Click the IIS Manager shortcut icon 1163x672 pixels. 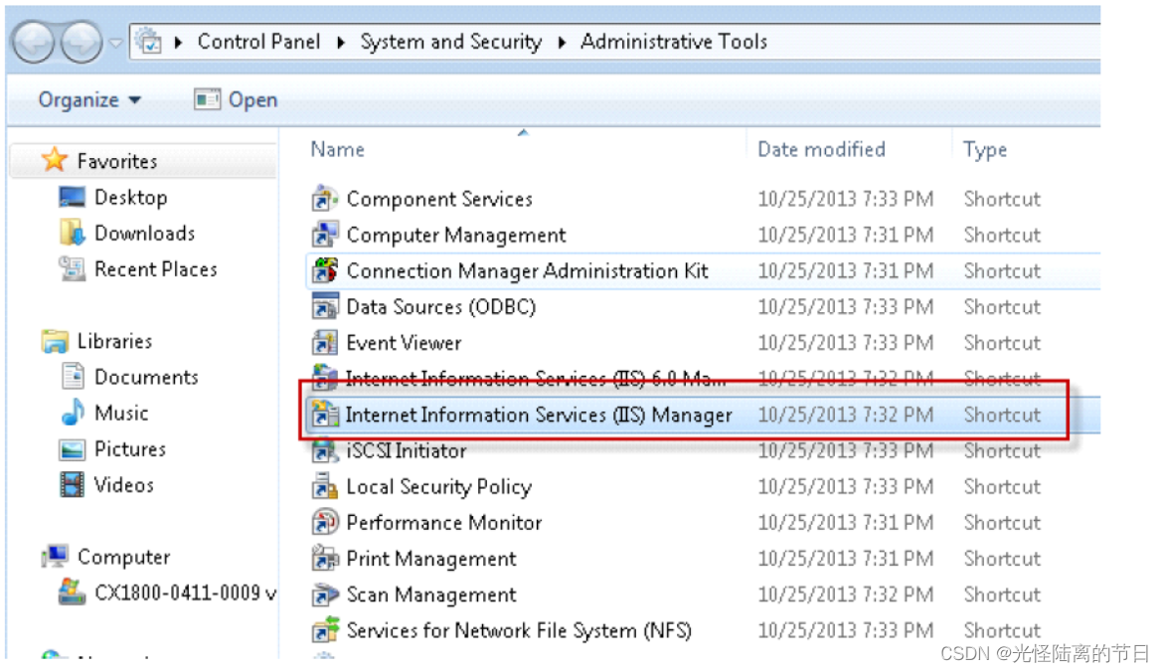pyautogui.click(x=325, y=415)
